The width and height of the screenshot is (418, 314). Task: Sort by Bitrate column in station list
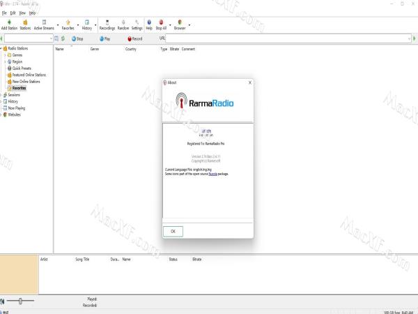174,49
